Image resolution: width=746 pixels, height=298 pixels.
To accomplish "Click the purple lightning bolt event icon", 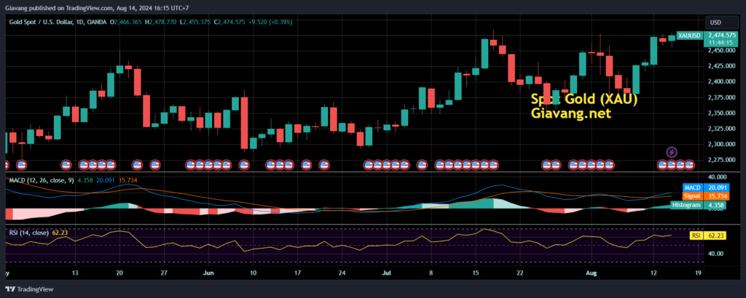I will [672, 152].
